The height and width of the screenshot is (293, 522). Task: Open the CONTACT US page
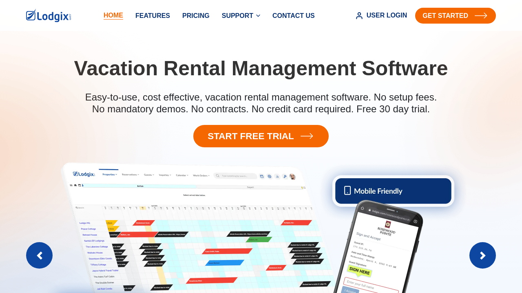[294, 16]
